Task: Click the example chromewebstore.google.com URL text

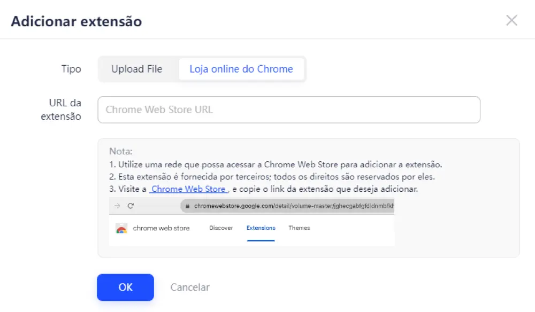Action: point(294,206)
